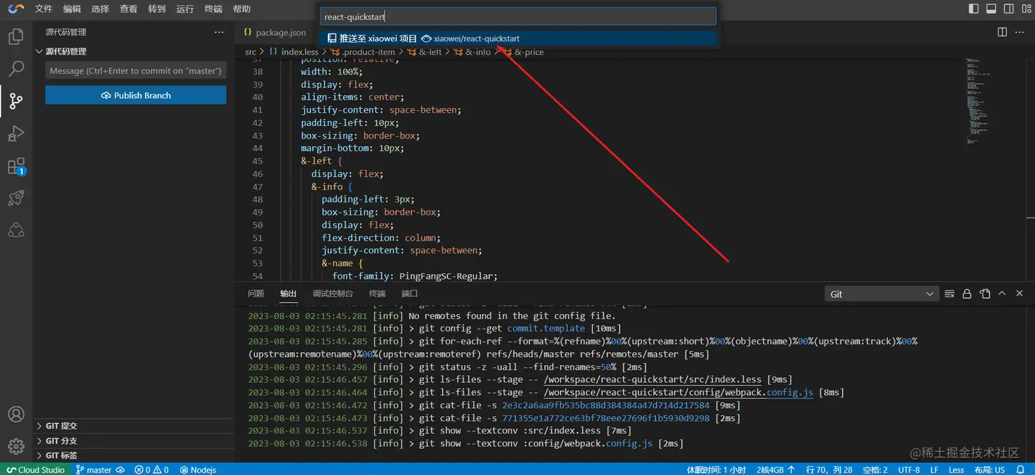Open the 编辑 menu
This screenshot has width=1035, height=475.
tap(72, 9)
